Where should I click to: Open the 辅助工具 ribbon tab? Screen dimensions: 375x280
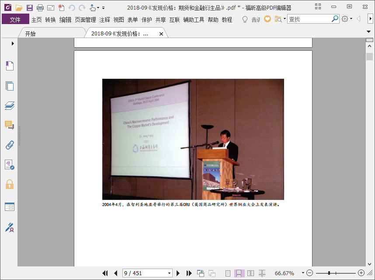pos(194,20)
